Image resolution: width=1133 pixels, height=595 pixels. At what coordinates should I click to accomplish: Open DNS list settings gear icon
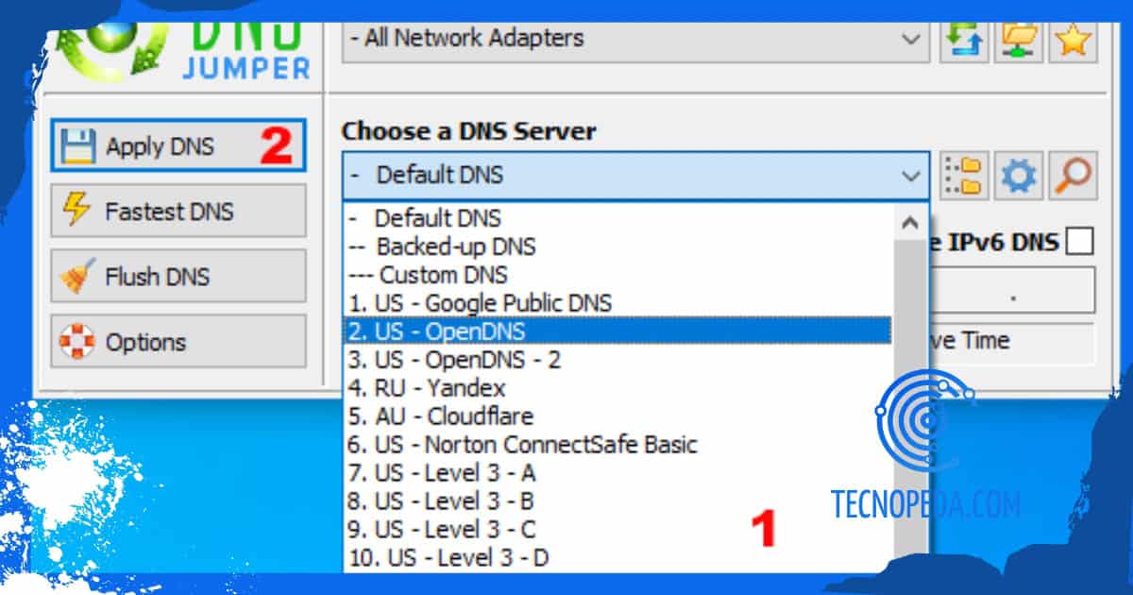coord(1019,176)
